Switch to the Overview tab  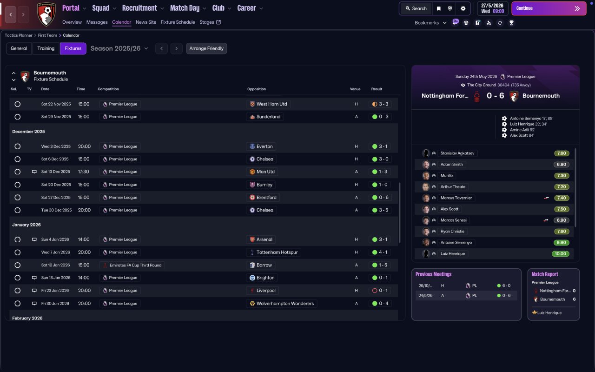coord(72,22)
